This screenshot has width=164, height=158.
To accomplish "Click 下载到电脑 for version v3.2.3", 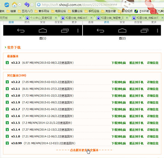I will tap(119, 63).
